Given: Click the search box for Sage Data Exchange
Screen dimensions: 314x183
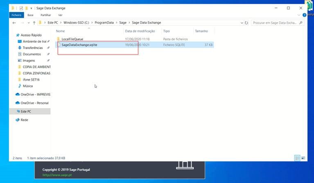Looking at the screenshot, I should 276,23.
